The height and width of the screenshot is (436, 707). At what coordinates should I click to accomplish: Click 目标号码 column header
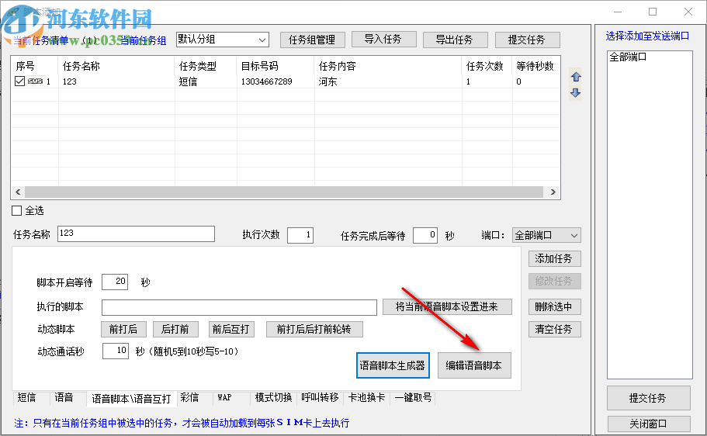[x=275, y=66]
